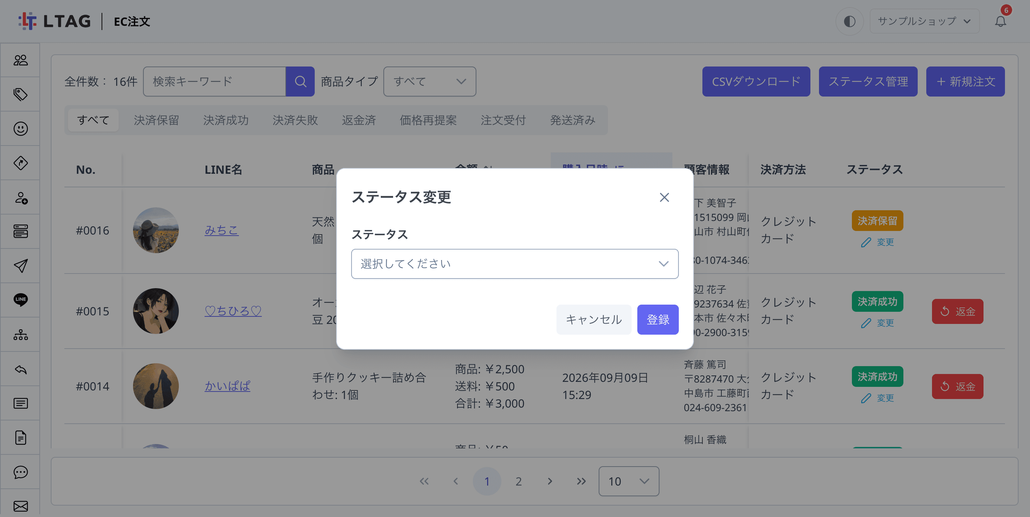Open the reply arrow sidebar icon
The image size is (1030, 517).
coord(20,369)
